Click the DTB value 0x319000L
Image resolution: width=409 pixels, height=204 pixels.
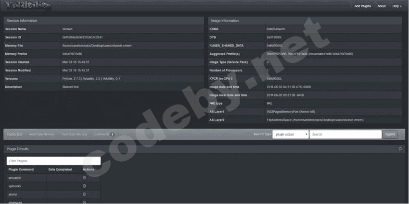(274, 37)
